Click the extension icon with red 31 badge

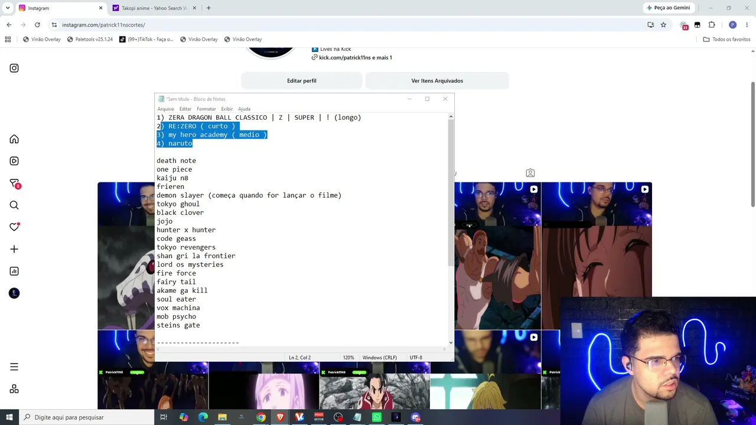pyautogui.click(x=684, y=25)
